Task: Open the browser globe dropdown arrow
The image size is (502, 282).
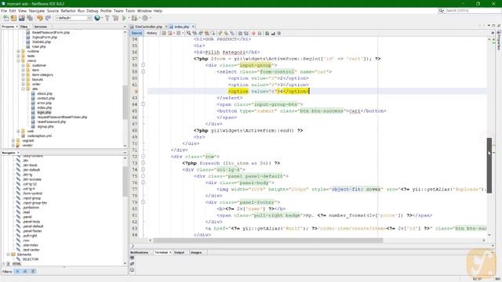Action: coord(102,18)
